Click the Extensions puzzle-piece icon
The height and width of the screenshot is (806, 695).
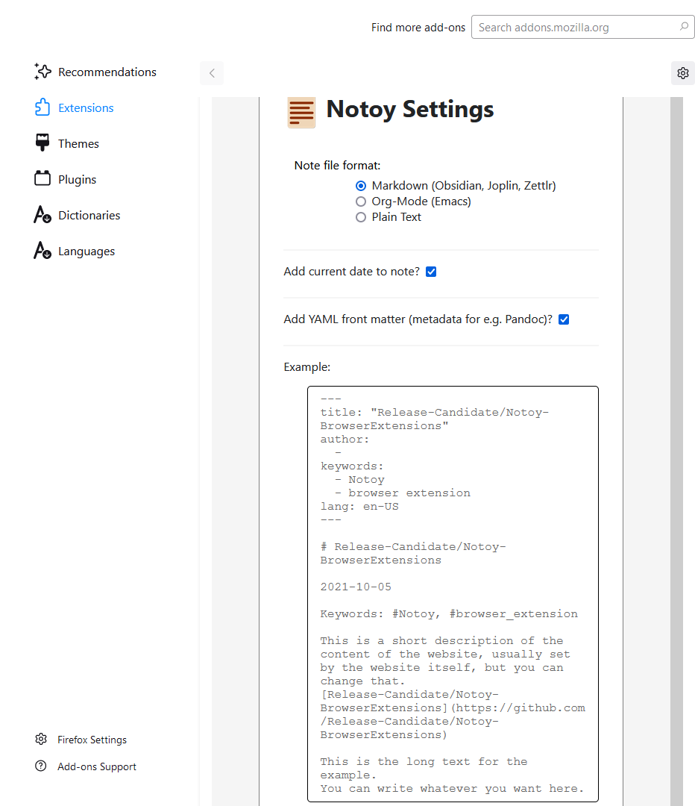click(x=43, y=107)
